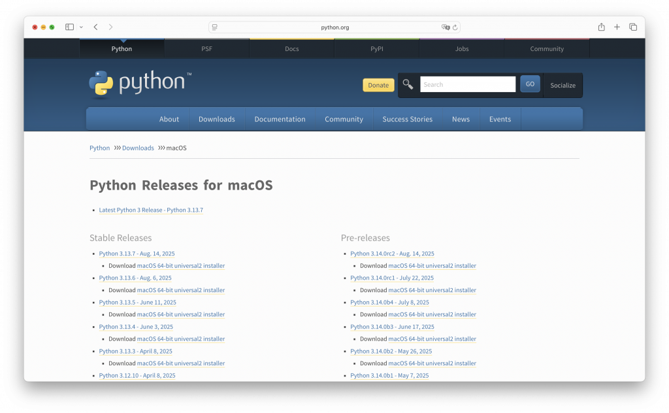This screenshot has width=669, height=413.
Task: Toggle the Safari sidebar icon
Action: pos(69,27)
